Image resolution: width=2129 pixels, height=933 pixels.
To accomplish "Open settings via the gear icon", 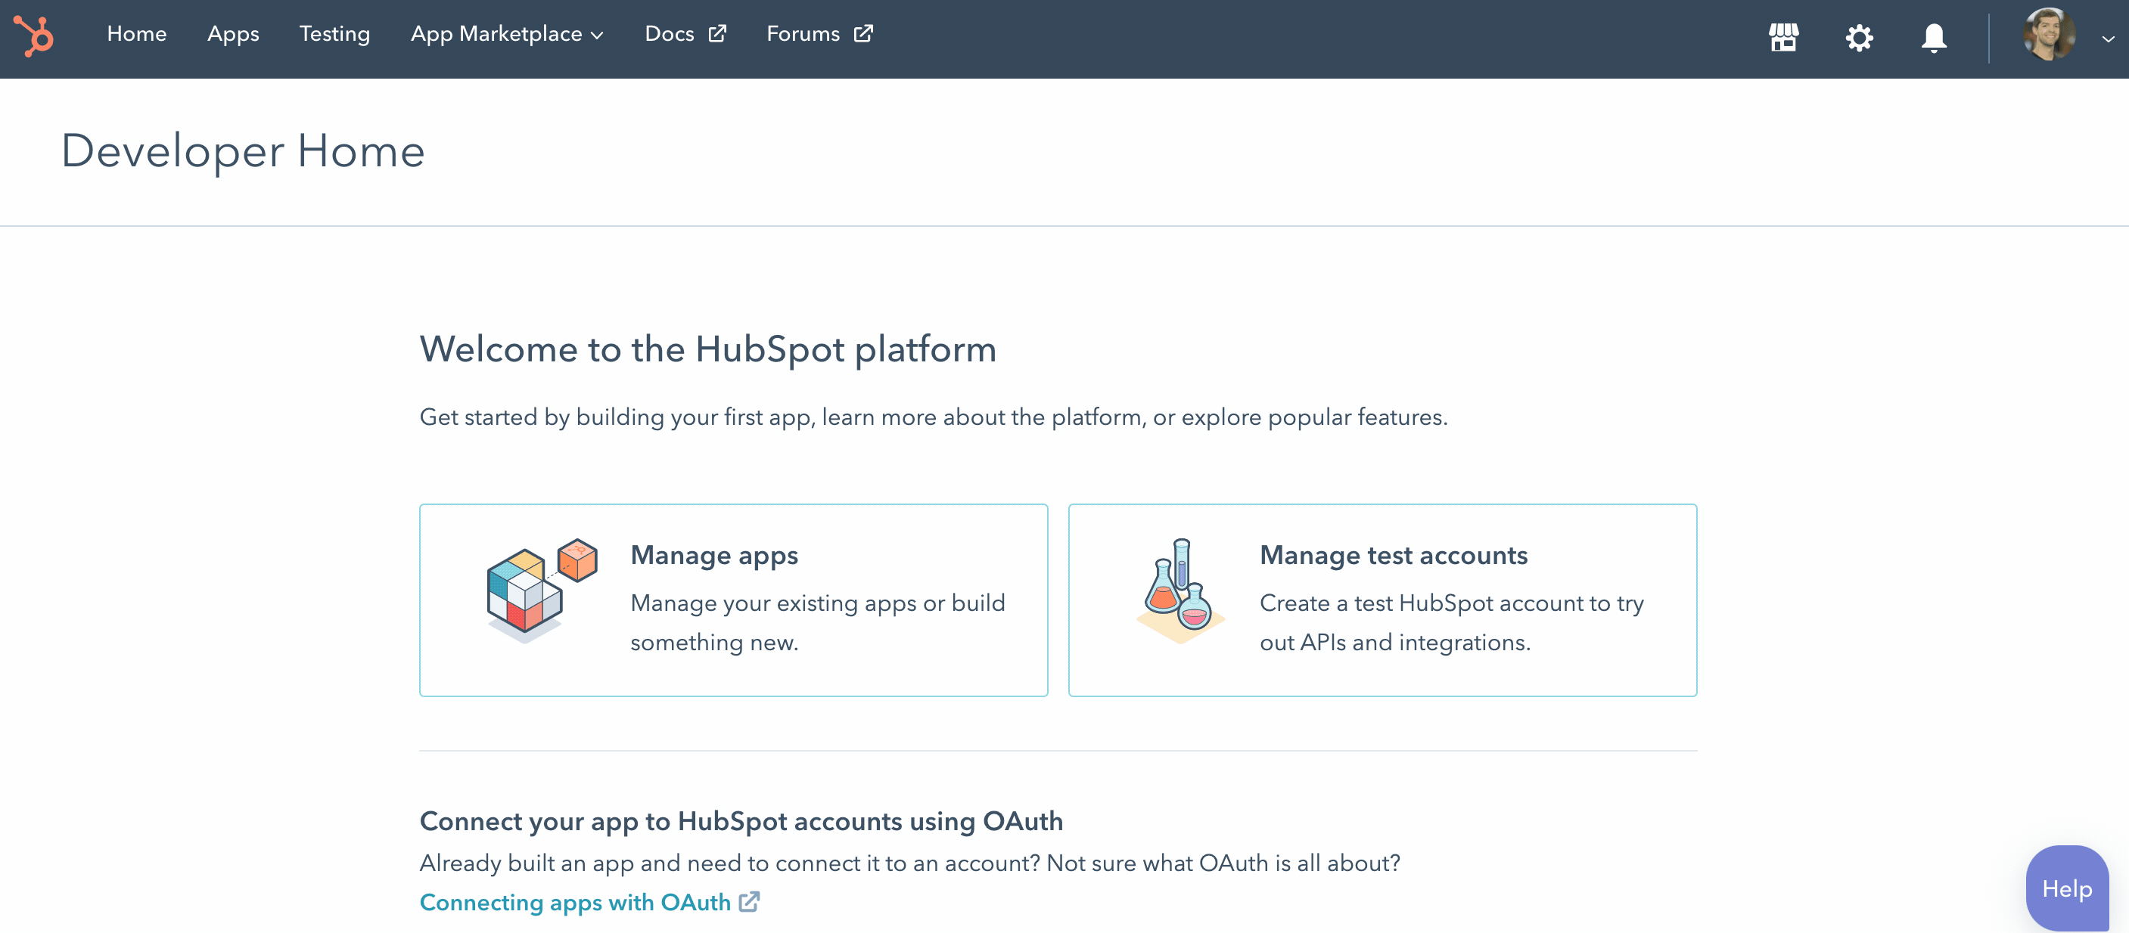I will [1859, 37].
